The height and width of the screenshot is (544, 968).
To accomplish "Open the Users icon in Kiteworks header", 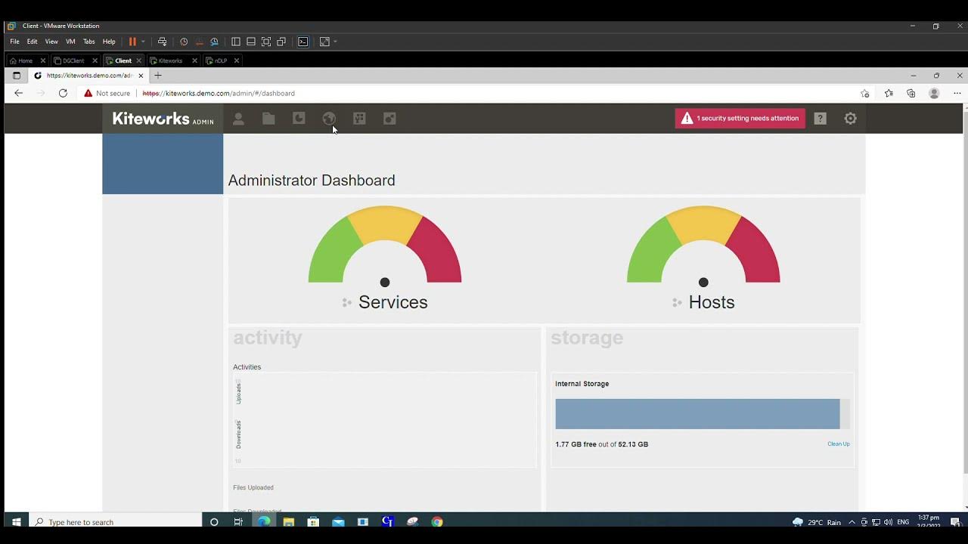I will point(238,119).
